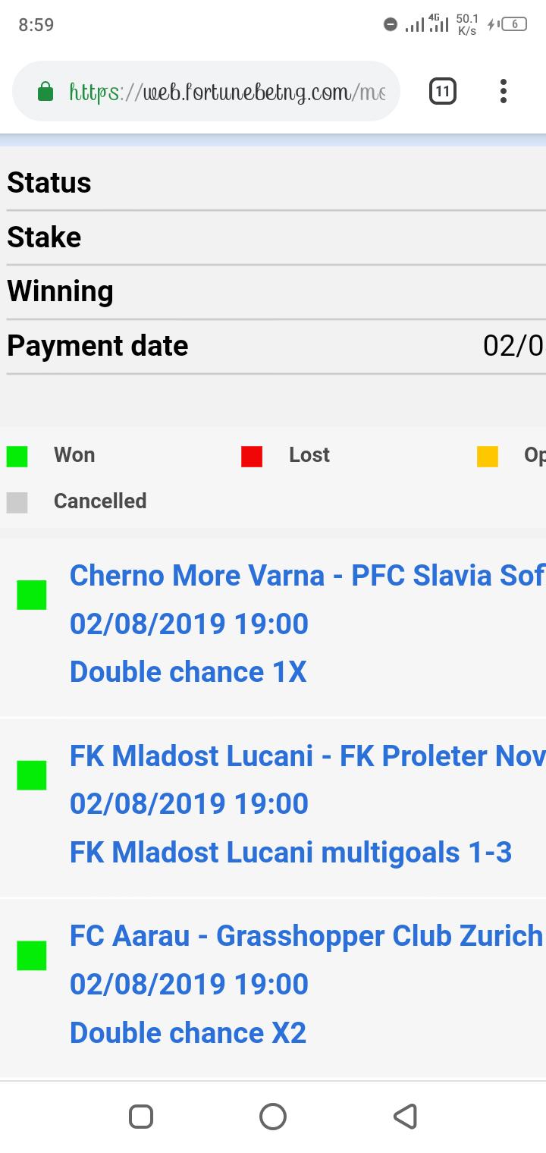Select the Double chance X2 bet text

pyautogui.click(x=188, y=1033)
